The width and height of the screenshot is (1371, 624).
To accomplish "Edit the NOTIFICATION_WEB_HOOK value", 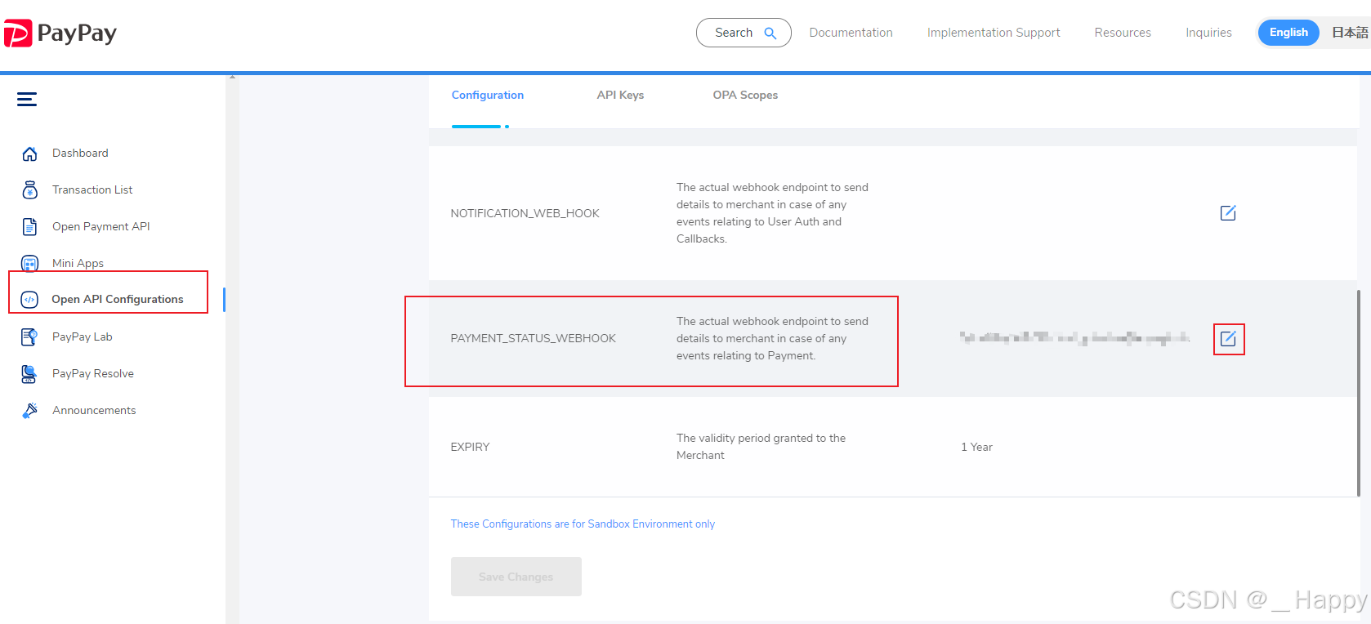I will (1228, 213).
